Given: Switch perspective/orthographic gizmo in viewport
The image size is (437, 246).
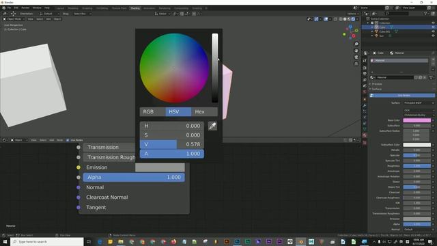Looking at the screenshot, I should pyautogui.click(x=356, y=64).
